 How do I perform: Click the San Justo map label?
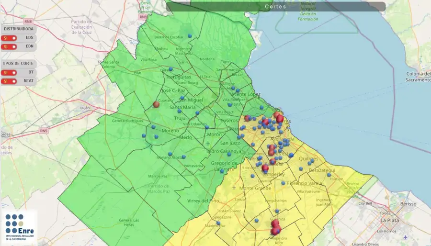(x=230, y=143)
